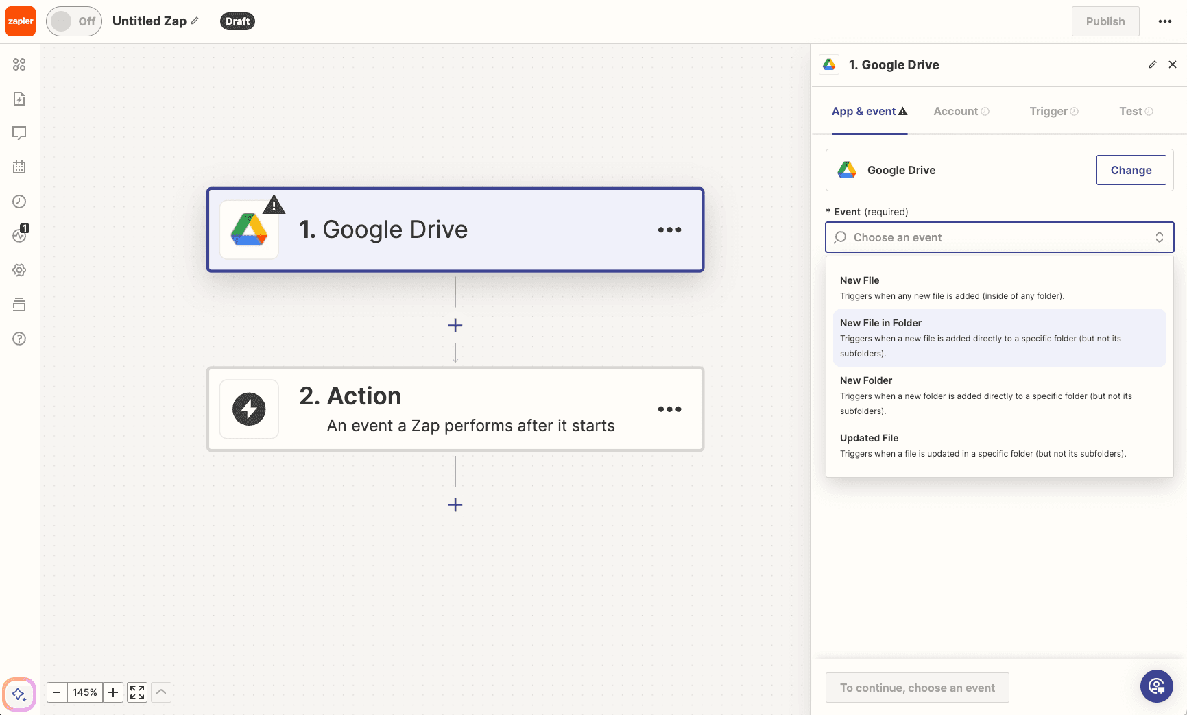Add step between trigger and action

455,326
